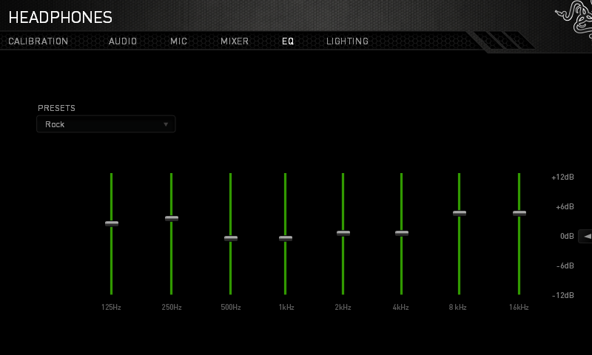
Task: Open the Lighting tab
Action: coord(347,41)
